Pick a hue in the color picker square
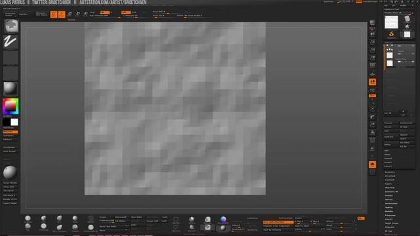This screenshot has height=236, width=420. click(x=10, y=106)
